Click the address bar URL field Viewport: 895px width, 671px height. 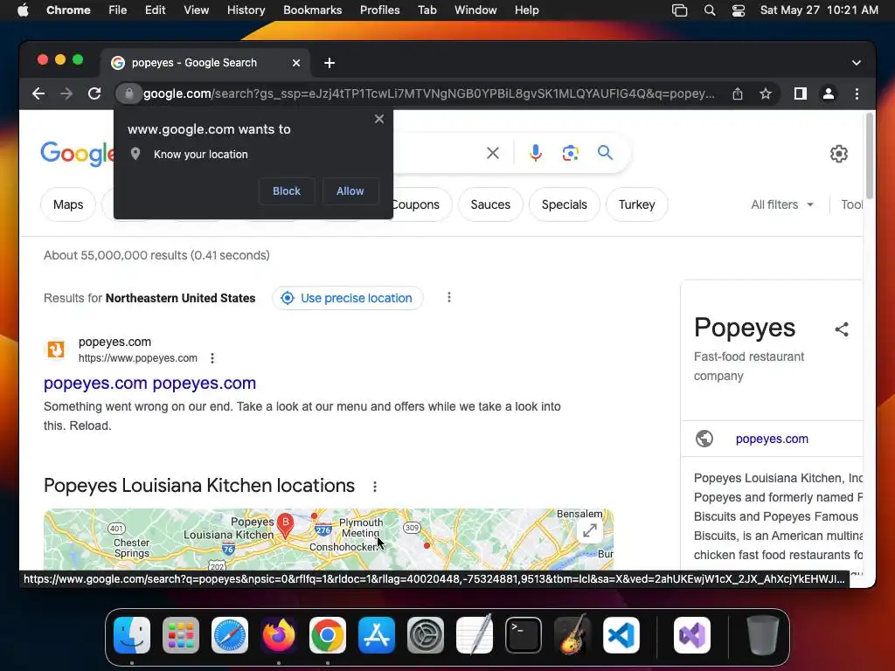pos(428,93)
